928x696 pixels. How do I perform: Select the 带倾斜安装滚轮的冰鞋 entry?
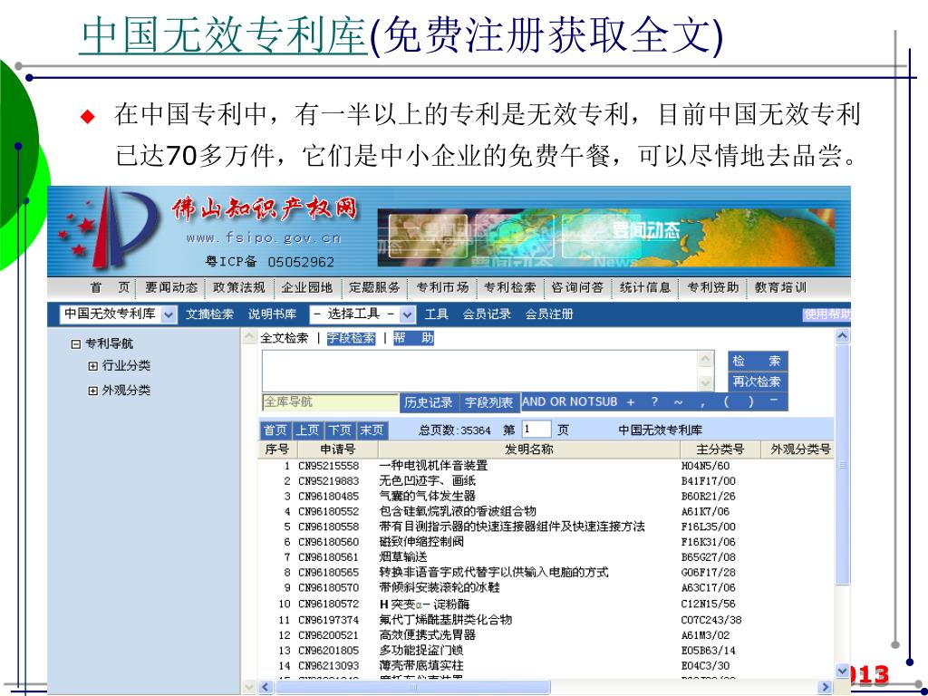tap(440, 587)
